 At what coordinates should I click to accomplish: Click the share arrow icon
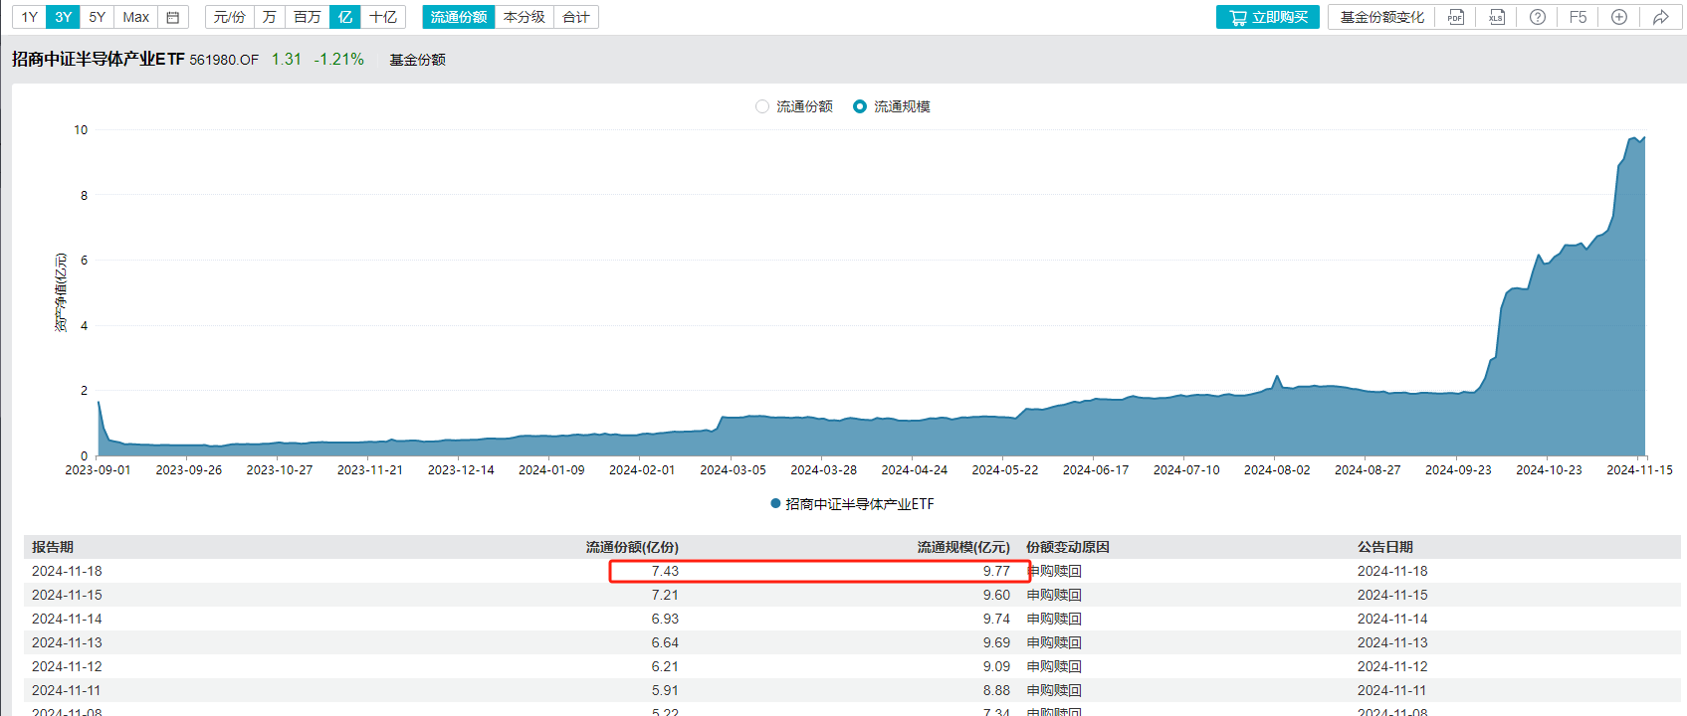[1660, 17]
